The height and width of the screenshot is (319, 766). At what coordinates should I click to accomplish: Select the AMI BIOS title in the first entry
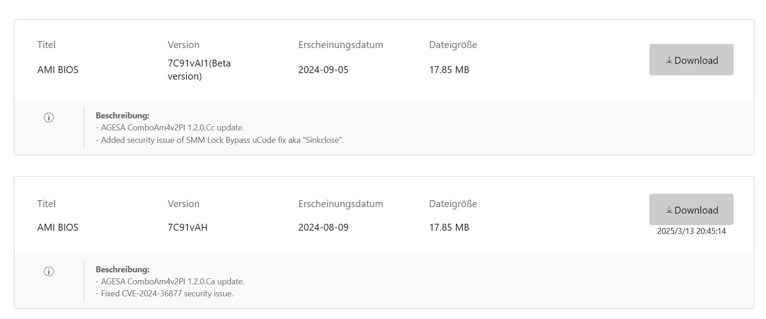[57, 69]
